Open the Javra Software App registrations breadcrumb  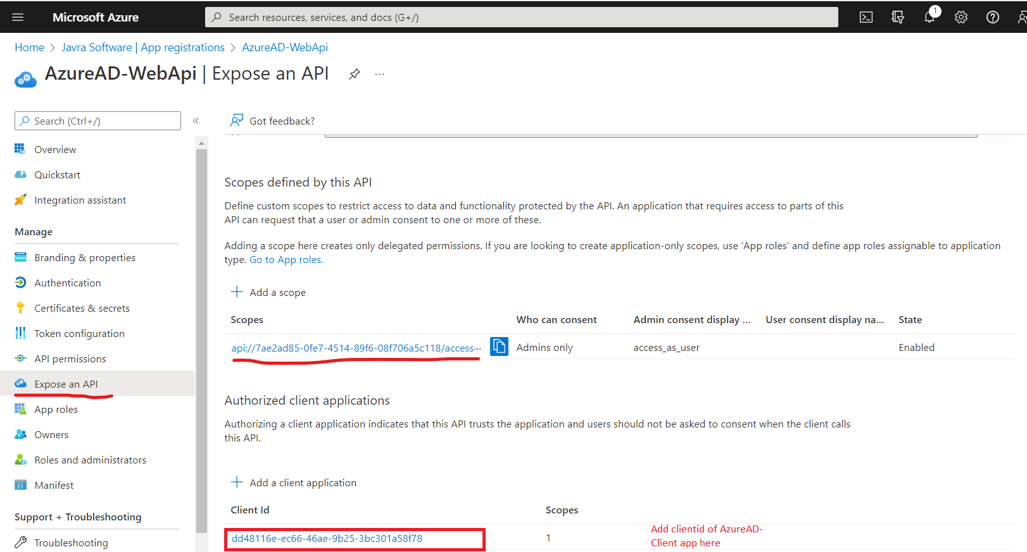click(143, 47)
